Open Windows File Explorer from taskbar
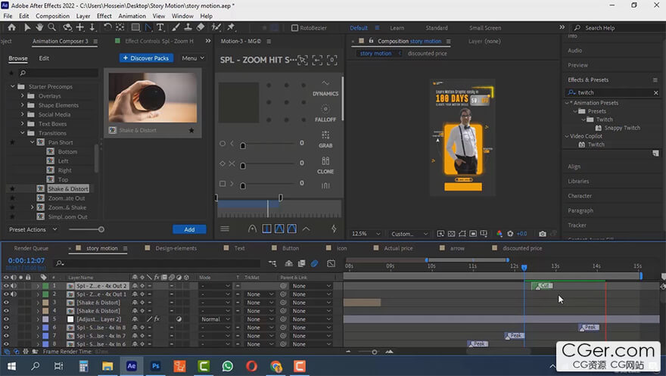Screen dimensions: 666x376 point(107,366)
